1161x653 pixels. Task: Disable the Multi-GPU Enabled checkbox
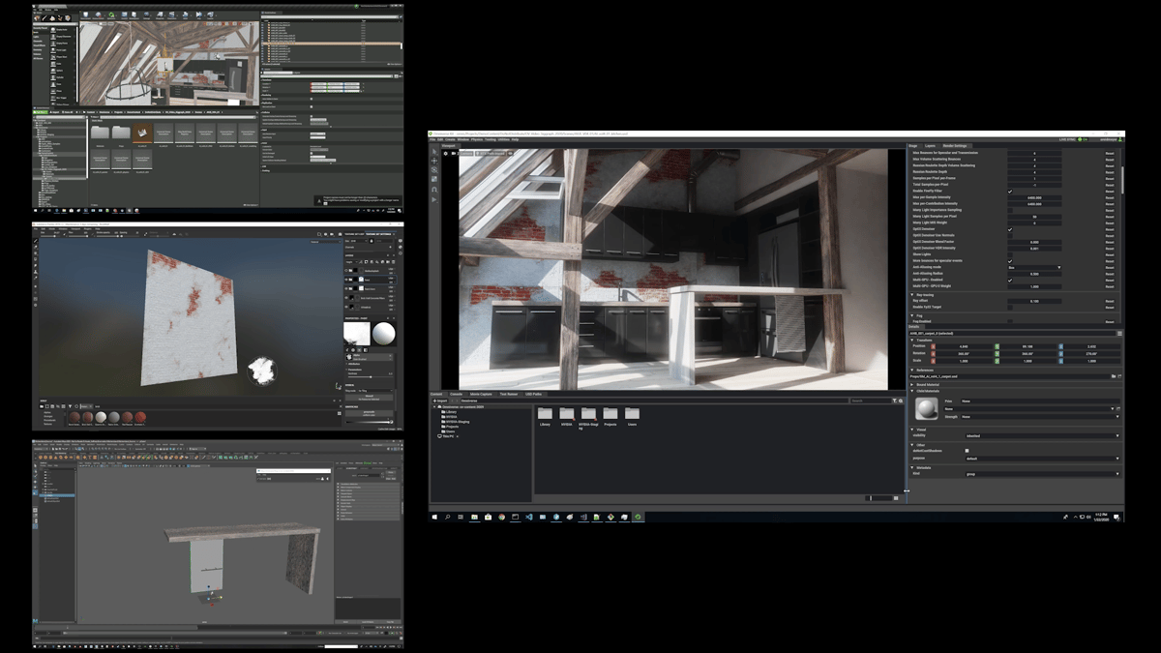click(1010, 281)
